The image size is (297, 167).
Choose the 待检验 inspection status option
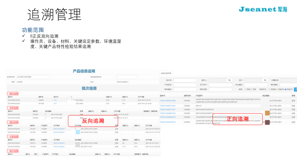click(269, 89)
